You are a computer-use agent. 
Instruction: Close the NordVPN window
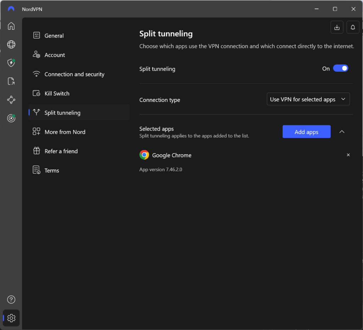(353, 9)
